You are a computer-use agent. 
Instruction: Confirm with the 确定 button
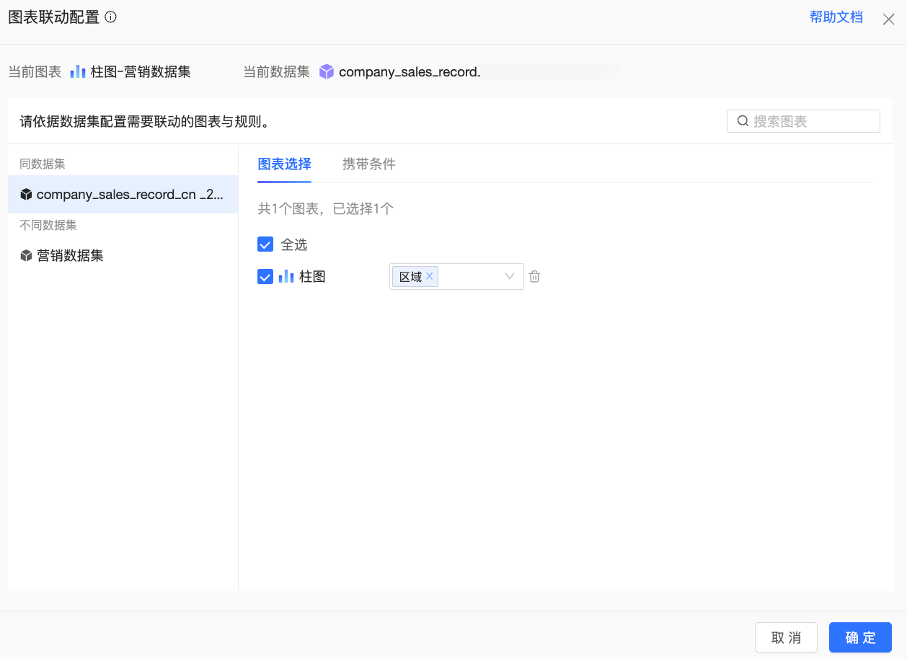click(859, 637)
